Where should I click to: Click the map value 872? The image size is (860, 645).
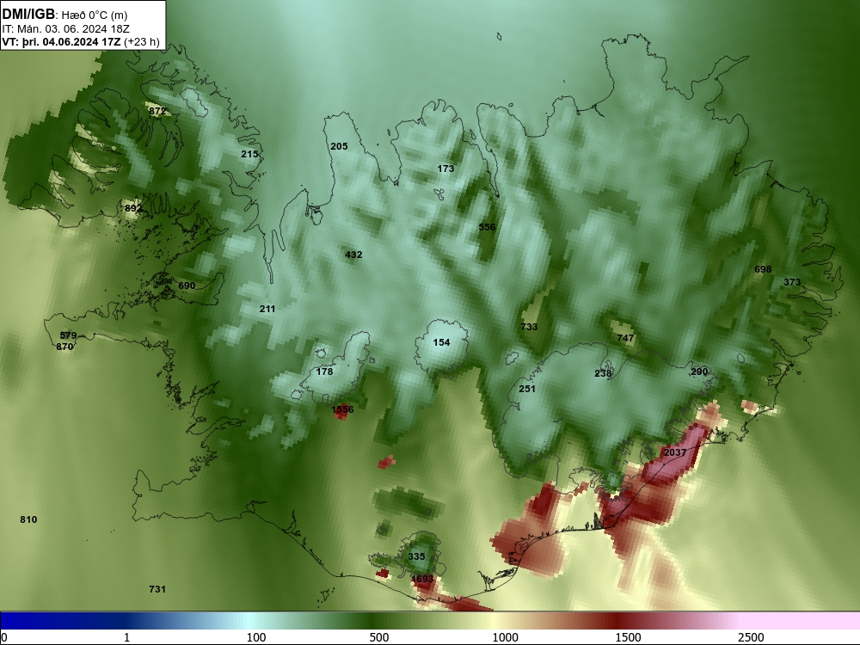[157, 111]
